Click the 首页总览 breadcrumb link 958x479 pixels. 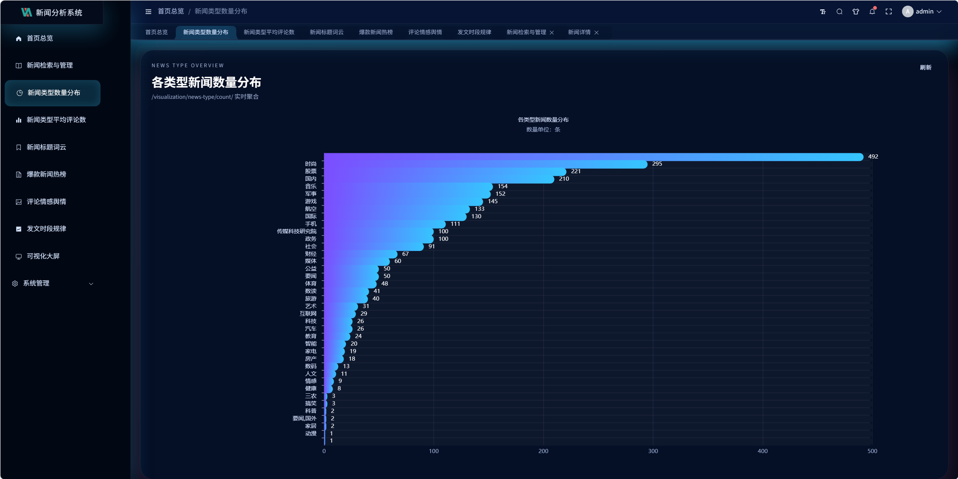pyautogui.click(x=171, y=11)
